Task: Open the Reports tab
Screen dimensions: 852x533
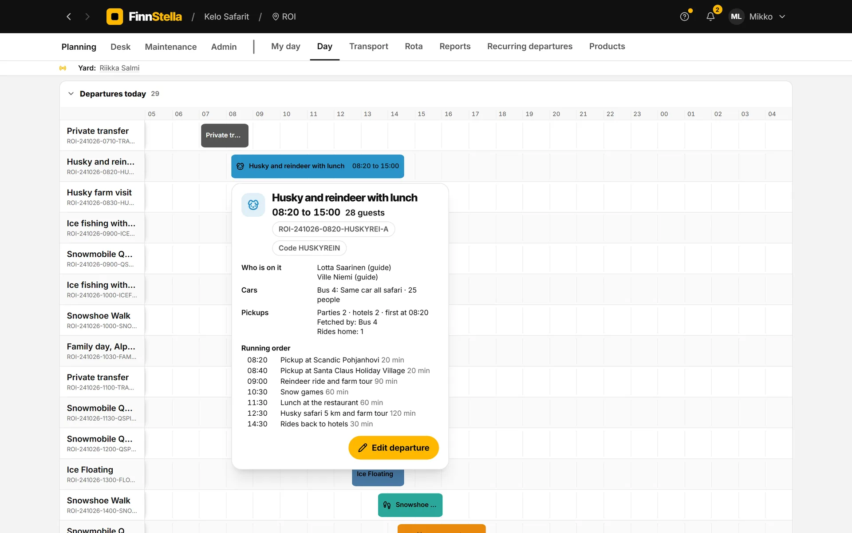Action: (x=455, y=46)
